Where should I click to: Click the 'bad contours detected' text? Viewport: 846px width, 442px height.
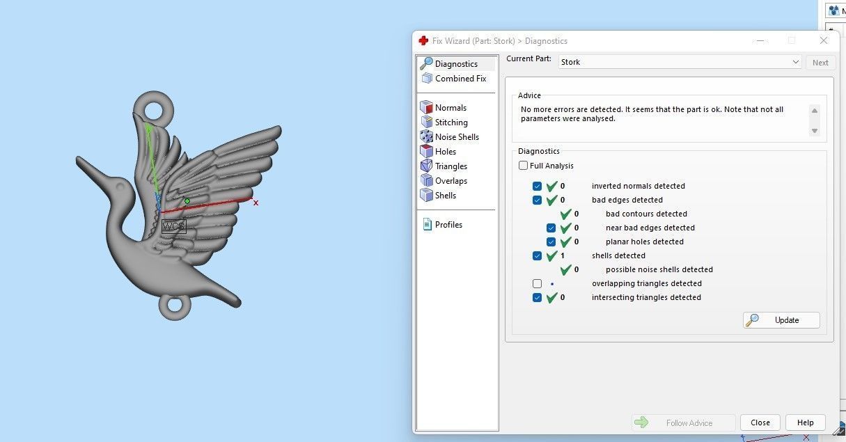pyautogui.click(x=646, y=214)
